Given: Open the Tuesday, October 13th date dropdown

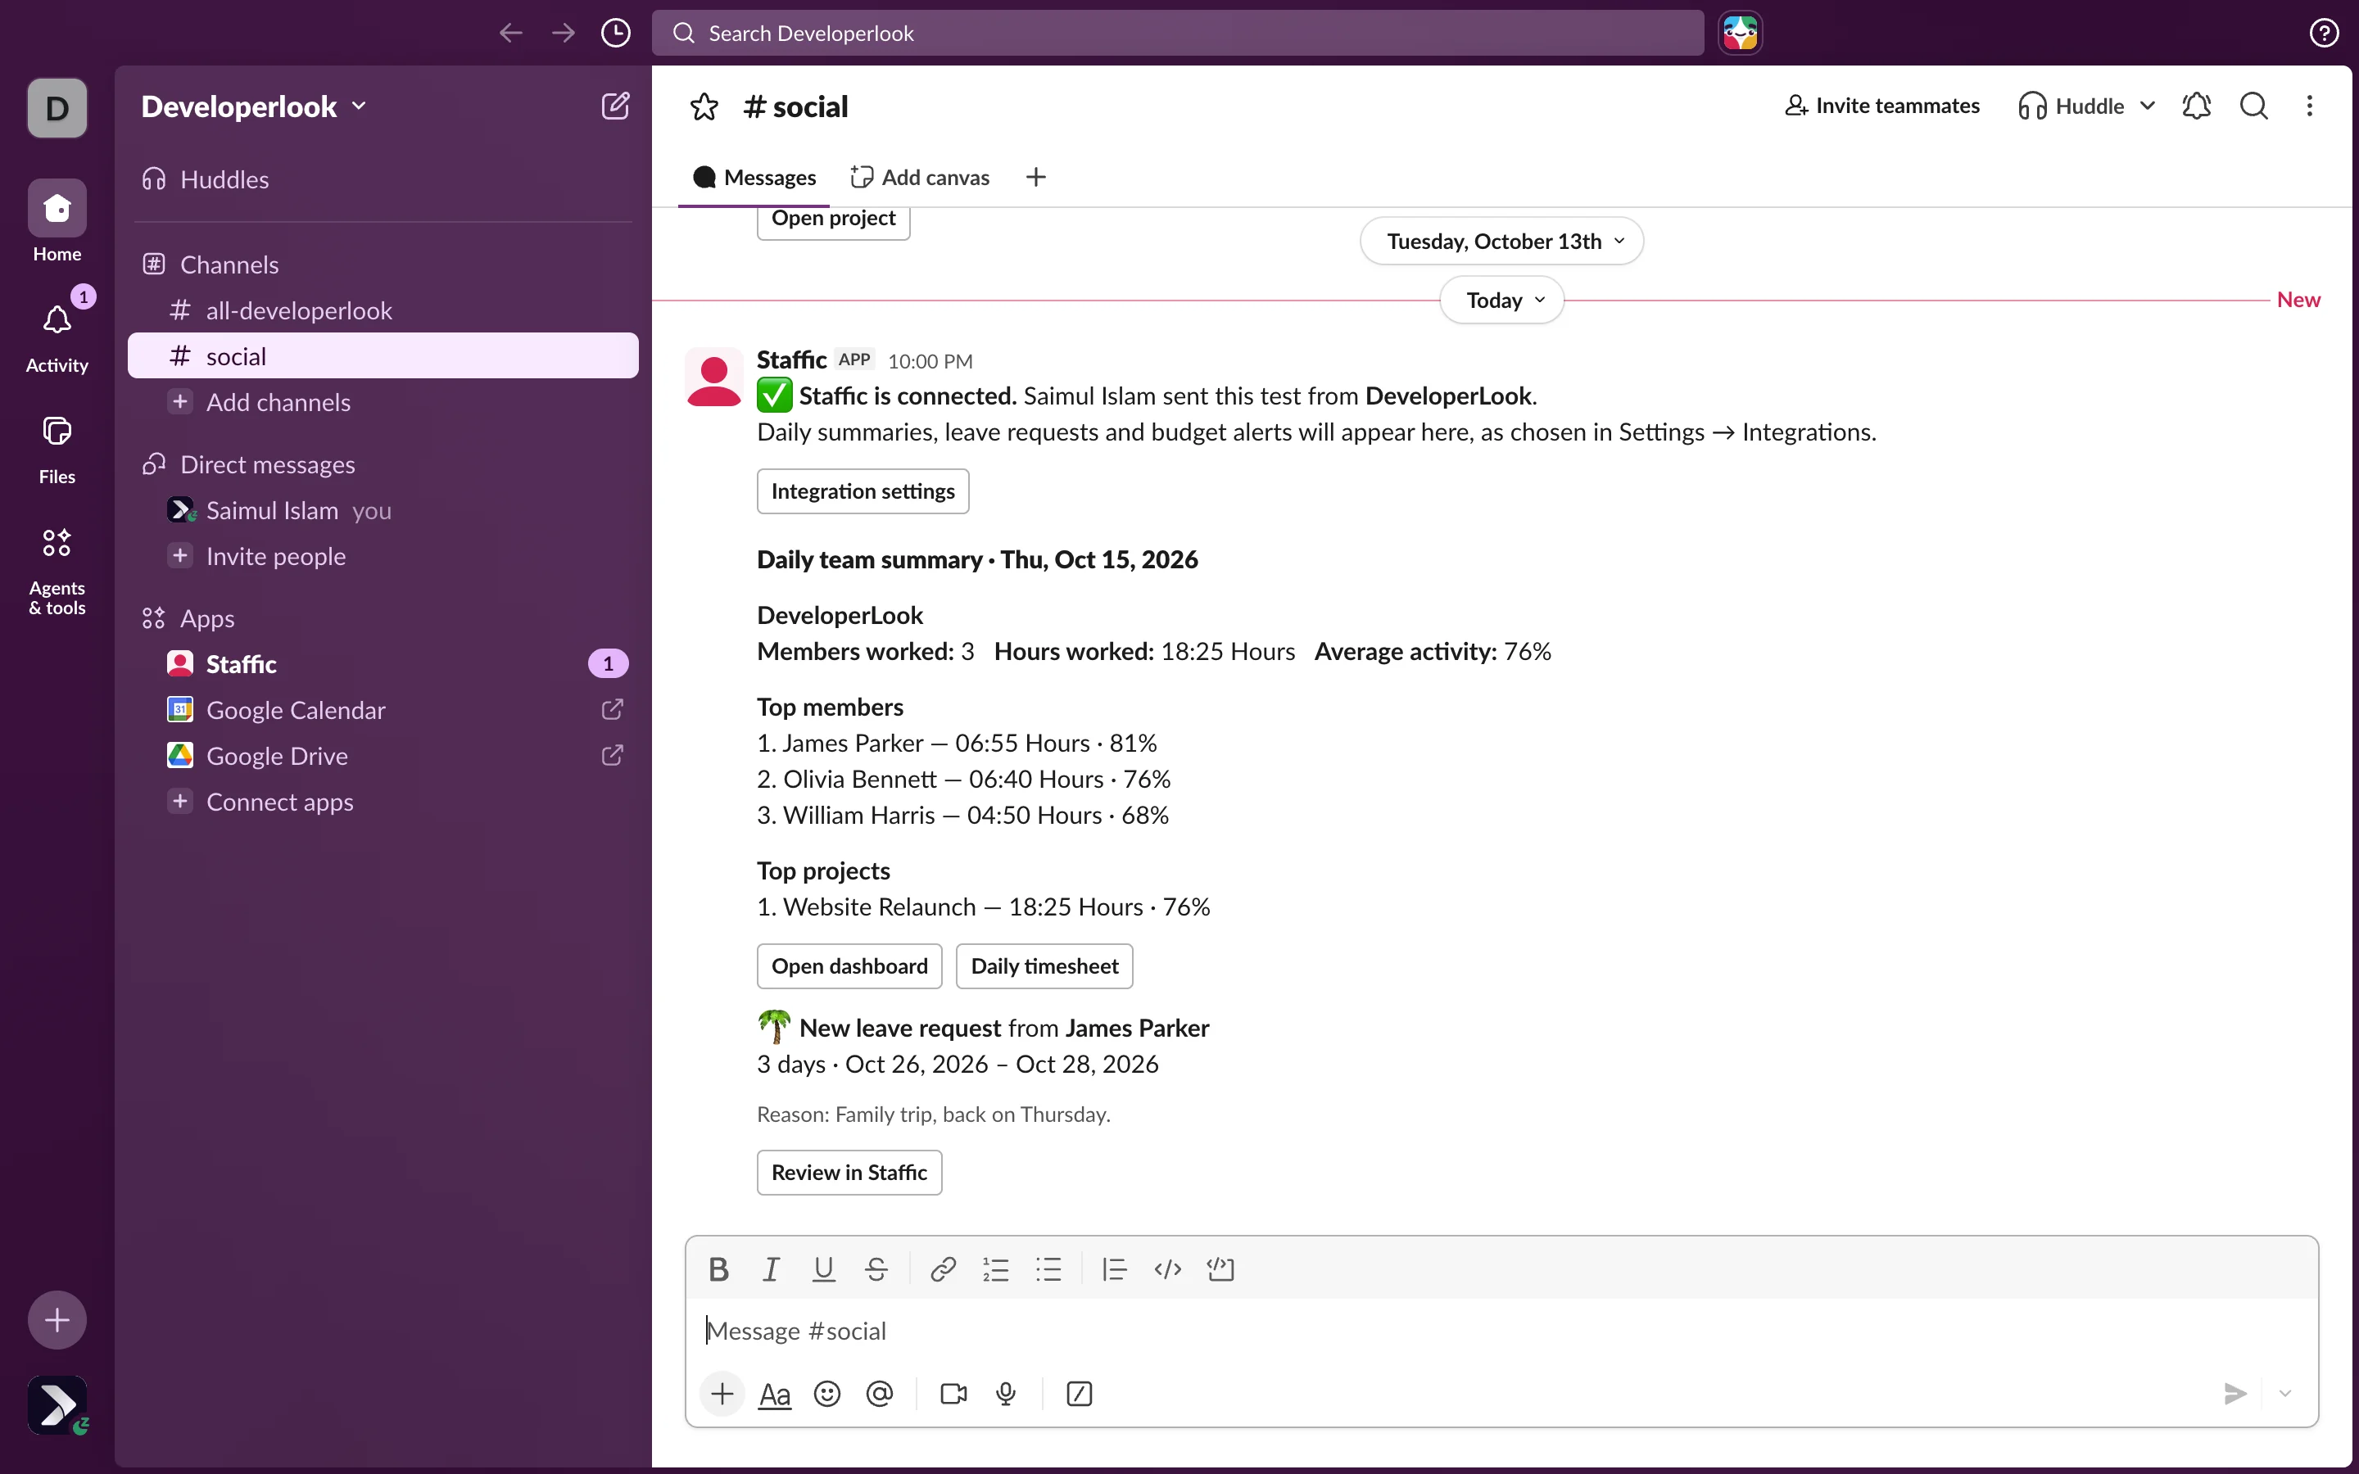Looking at the screenshot, I should coord(1501,241).
